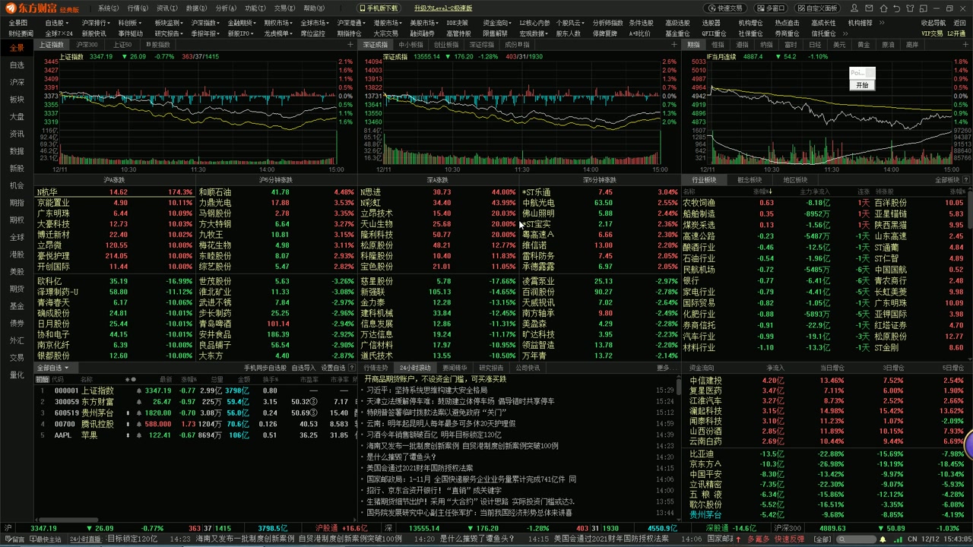
Task: Open 全部板块 link in sector panel
Action: click(949, 180)
